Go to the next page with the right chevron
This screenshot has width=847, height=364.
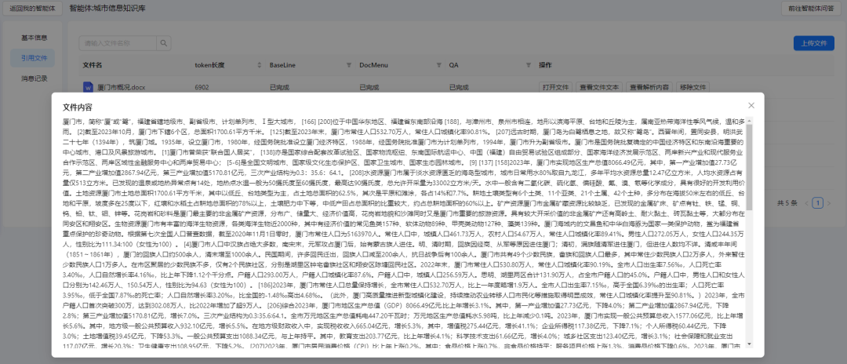click(x=829, y=203)
